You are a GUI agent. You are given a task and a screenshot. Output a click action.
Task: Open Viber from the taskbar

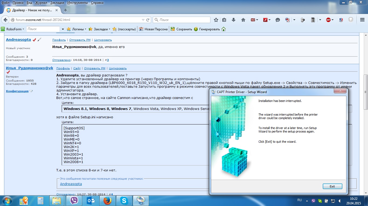(74, 200)
